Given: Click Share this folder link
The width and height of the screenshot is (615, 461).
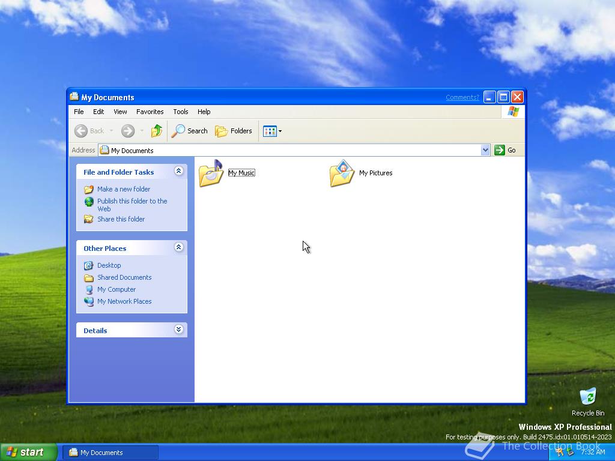Looking at the screenshot, I should (121, 219).
